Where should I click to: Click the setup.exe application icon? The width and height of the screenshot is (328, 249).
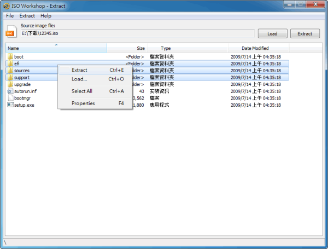click(10, 105)
